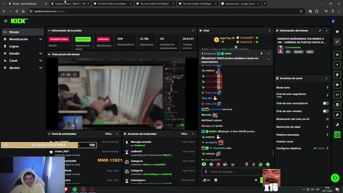This screenshot has height=193, width=343.
Task: Open the Brave browser taskbar icon
Action: pyautogui.click(x=66, y=190)
